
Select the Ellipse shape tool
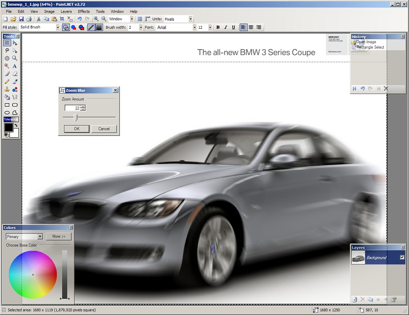coord(7,113)
